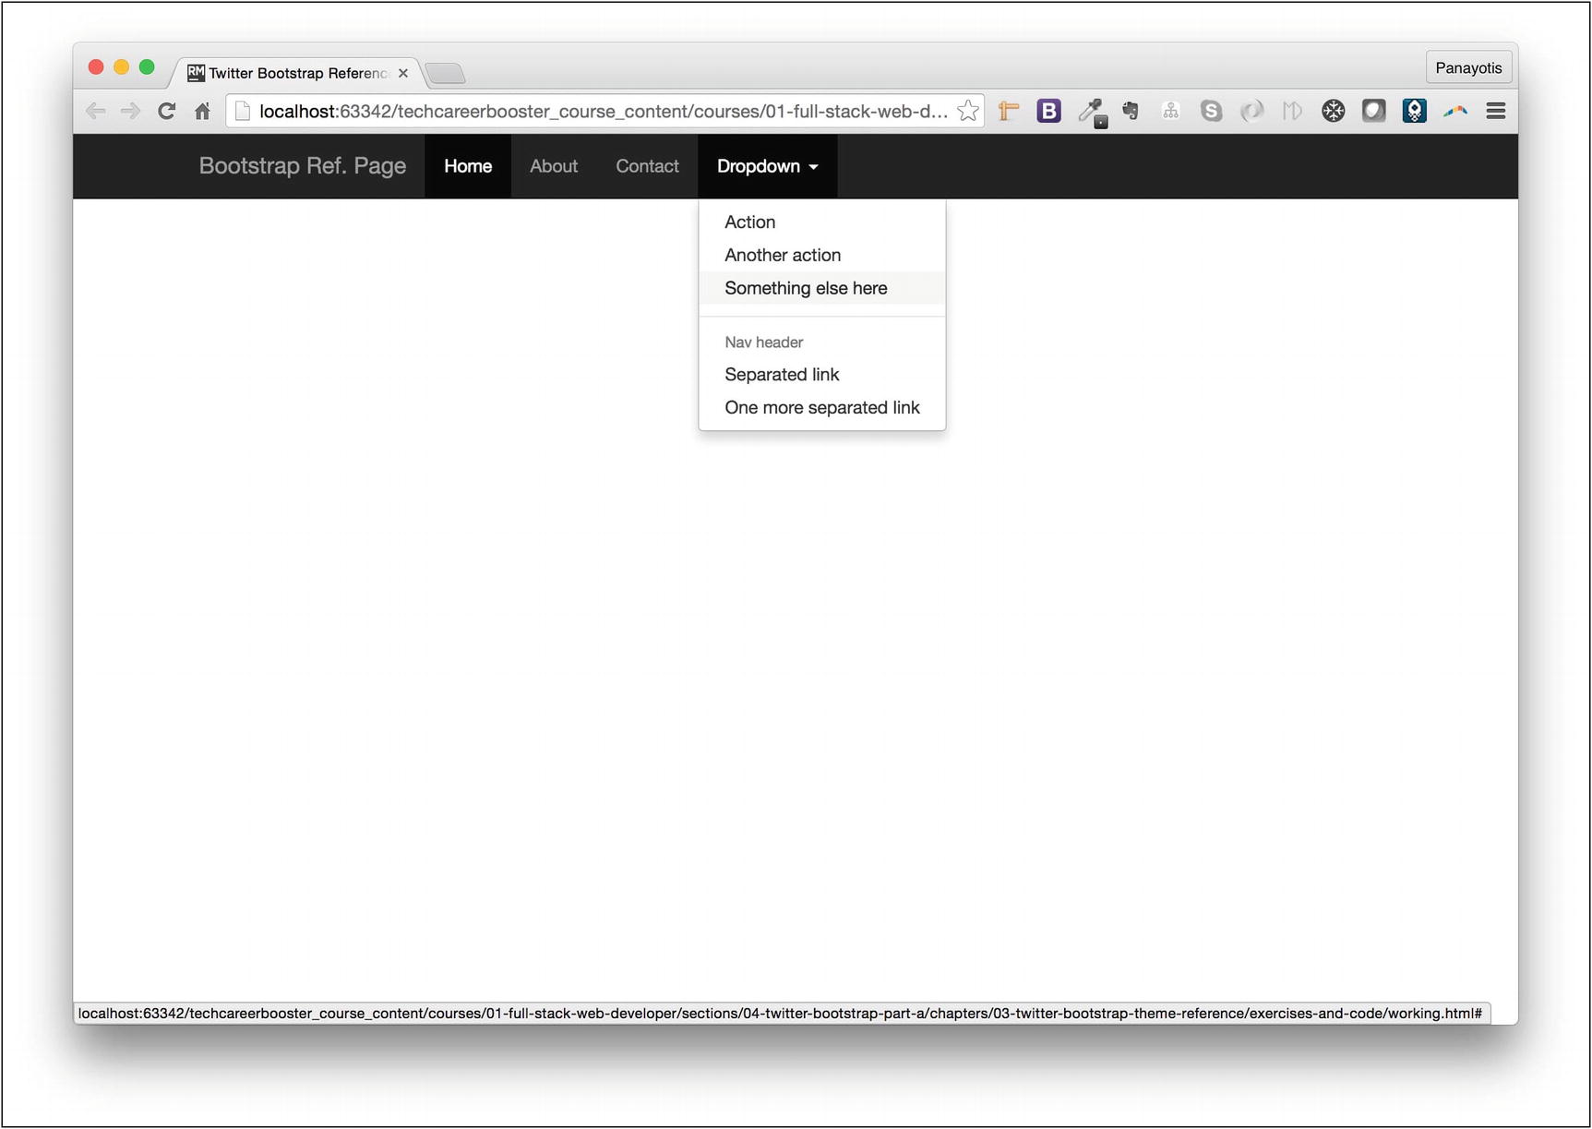
Task: Choose 'One more separated link'
Action: [821, 408]
